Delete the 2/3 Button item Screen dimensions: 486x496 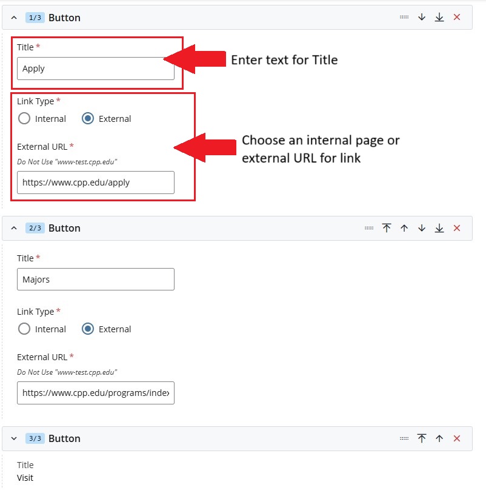pyautogui.click(x=457, y=228)
